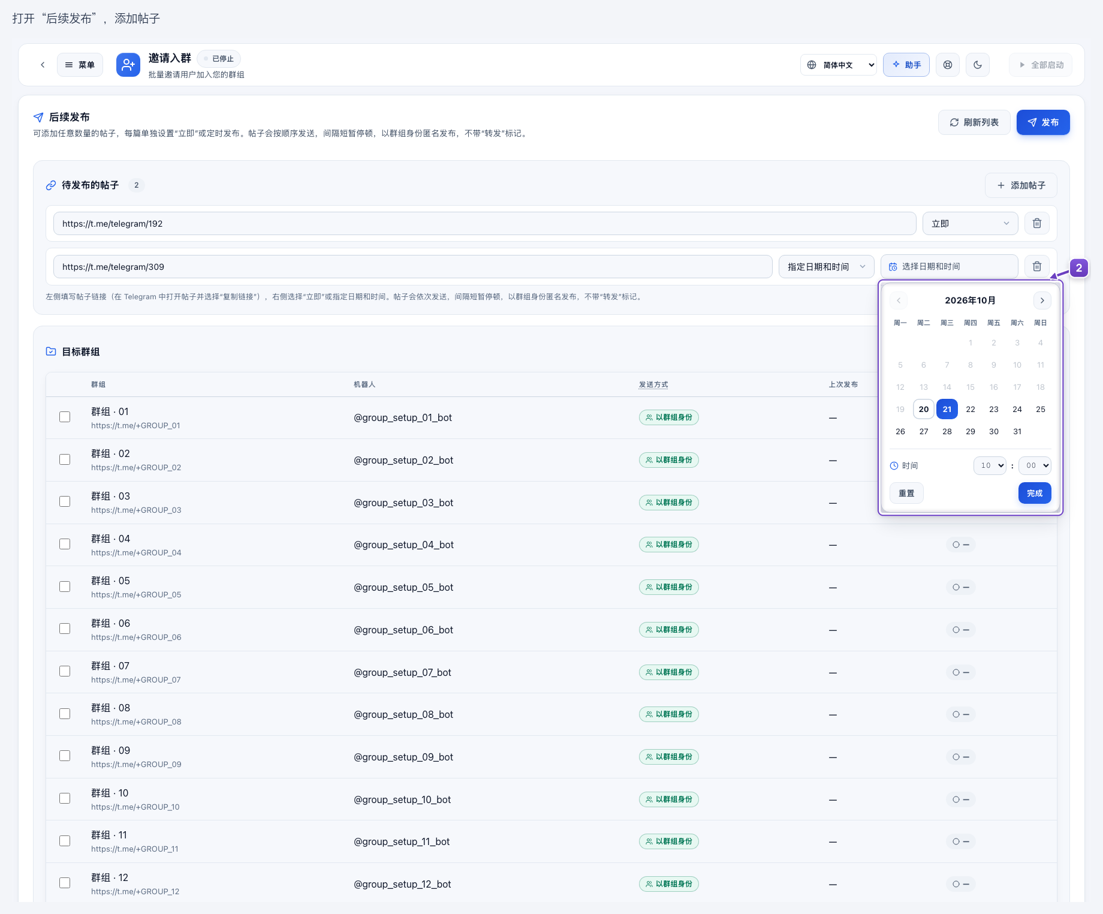Delete the telegram/192 post row
1103x914 pixels.
(x=1037, y=224)
